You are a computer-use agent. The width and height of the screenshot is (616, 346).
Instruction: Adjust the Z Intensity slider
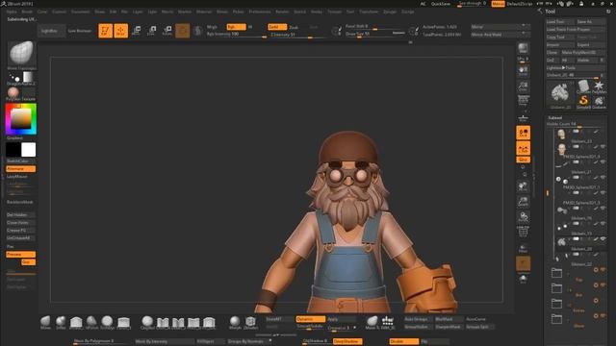click(x=297, y=35)
